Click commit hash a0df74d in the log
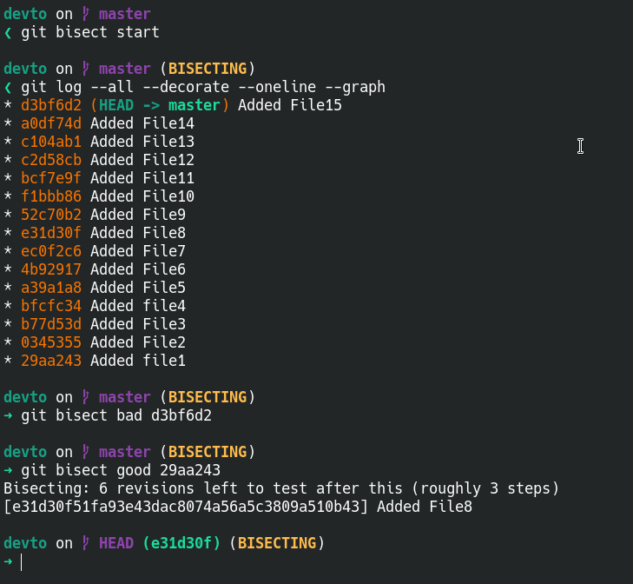633x584 pixels. click(51, 123)
